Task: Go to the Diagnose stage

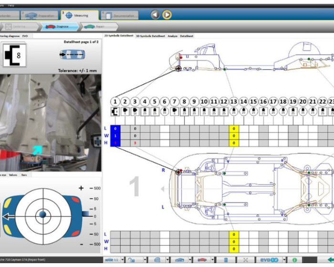Action: point(60,27)
